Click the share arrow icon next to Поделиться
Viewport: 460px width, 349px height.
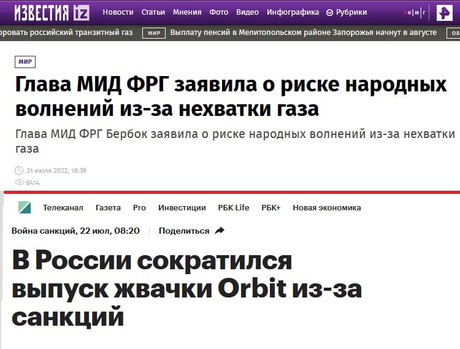point(220,231)
